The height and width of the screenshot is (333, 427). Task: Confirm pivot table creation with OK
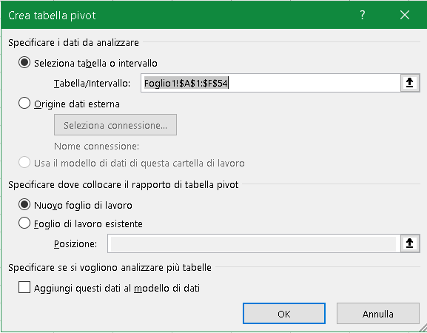click(x=284, y=314)
